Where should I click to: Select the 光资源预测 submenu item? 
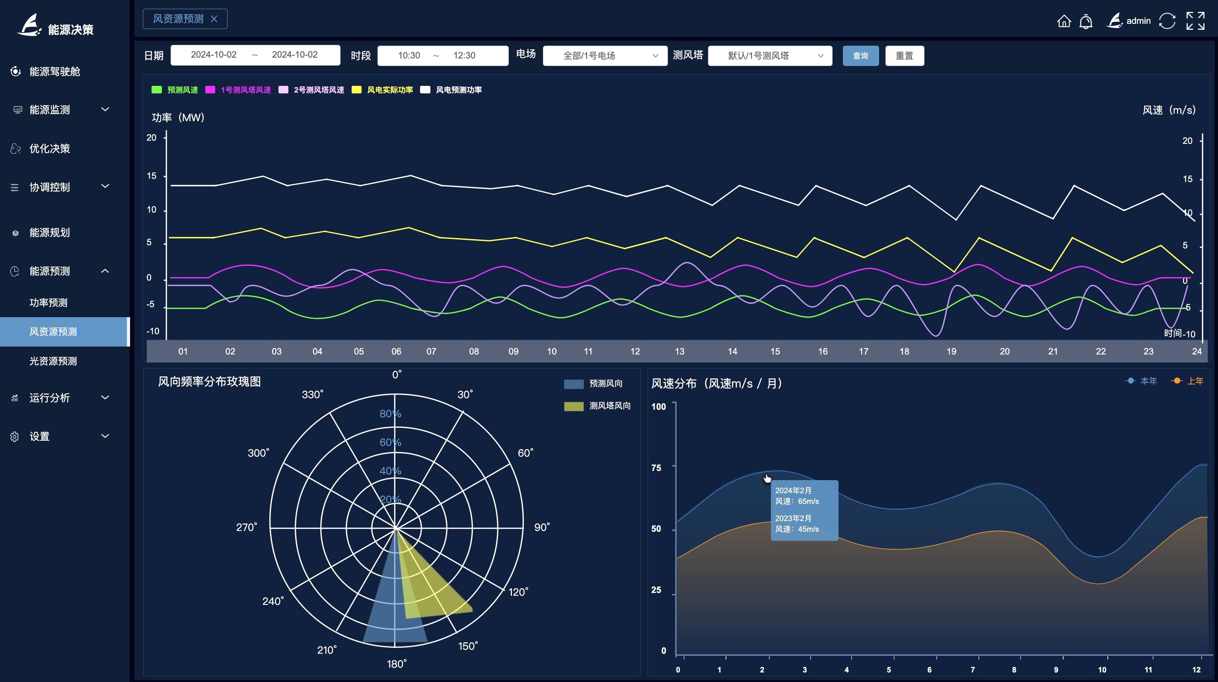(53, 361)
